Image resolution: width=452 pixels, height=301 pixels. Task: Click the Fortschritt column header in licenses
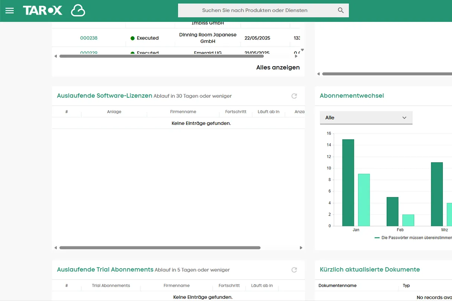point(236,112)
